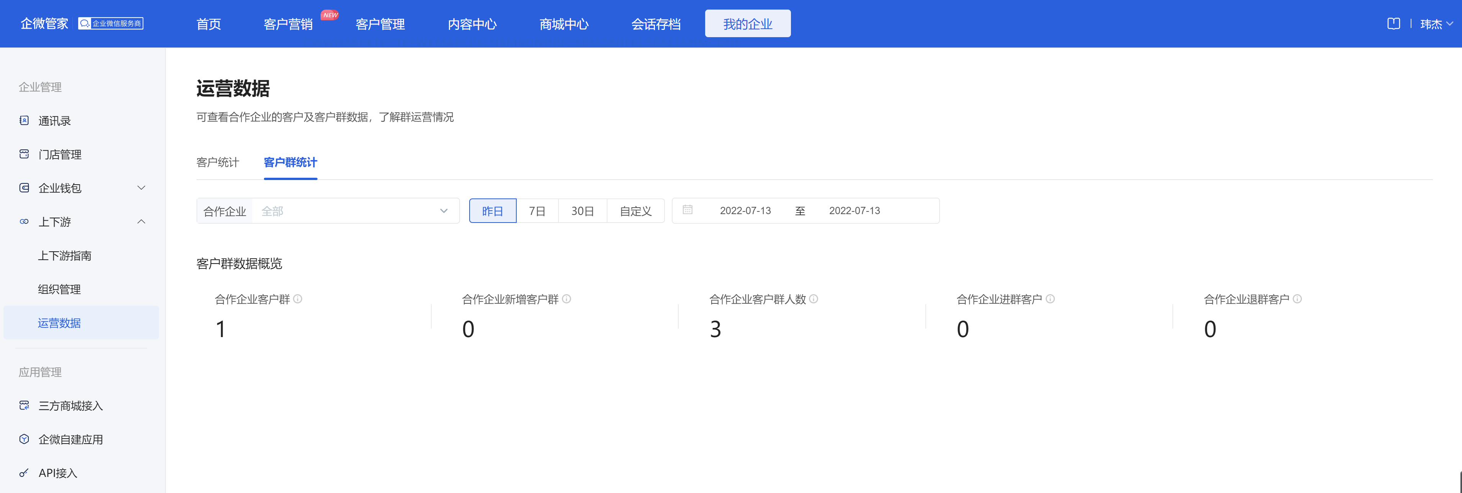Open the help book icon in header
This screenshot has width=1462, height=493.
[1393, 24]
